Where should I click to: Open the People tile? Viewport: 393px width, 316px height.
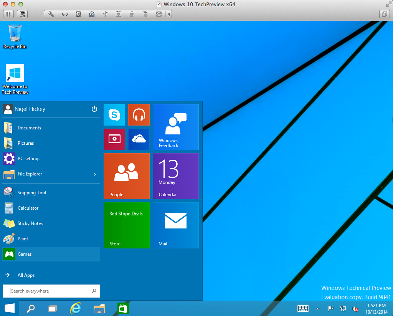click(127, 176)
